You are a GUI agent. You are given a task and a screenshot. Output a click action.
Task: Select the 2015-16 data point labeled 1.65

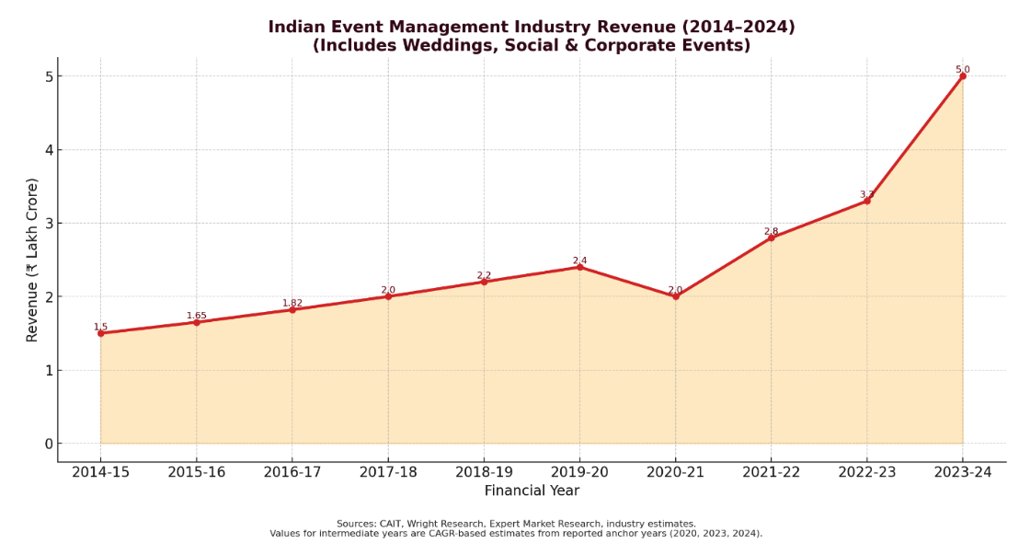(196, 322)
